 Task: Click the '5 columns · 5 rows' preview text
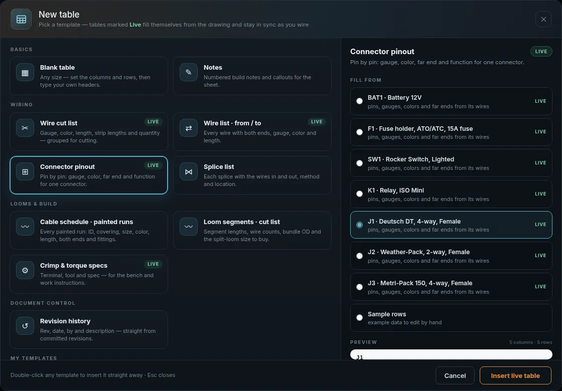pyautogui.click(x=530, y=342)
